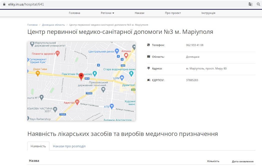This screenshot has height=166, width=262.
Task: Click the Дядя Гиви restaurant marker
Action: 37,73
